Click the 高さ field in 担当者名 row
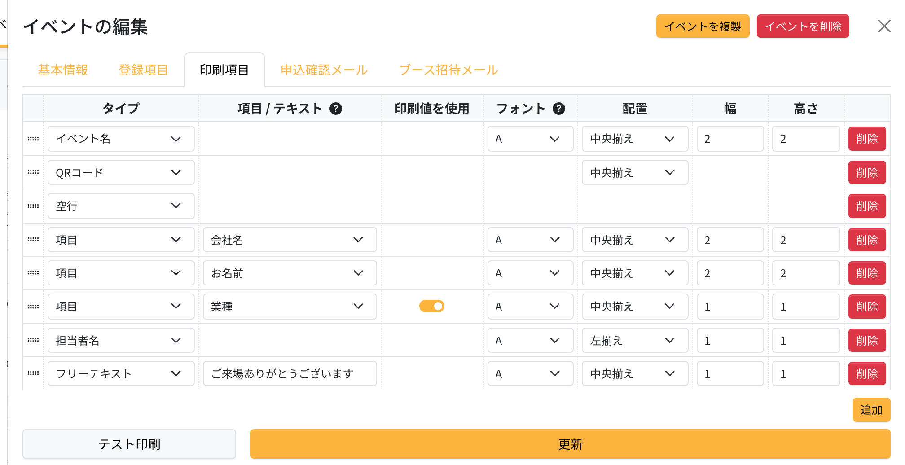 [x=806, y=340]
